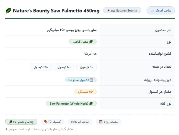
Task: Click the calendar icon in the مصرف روزانه tag
Action: click(x=101, y=122)
